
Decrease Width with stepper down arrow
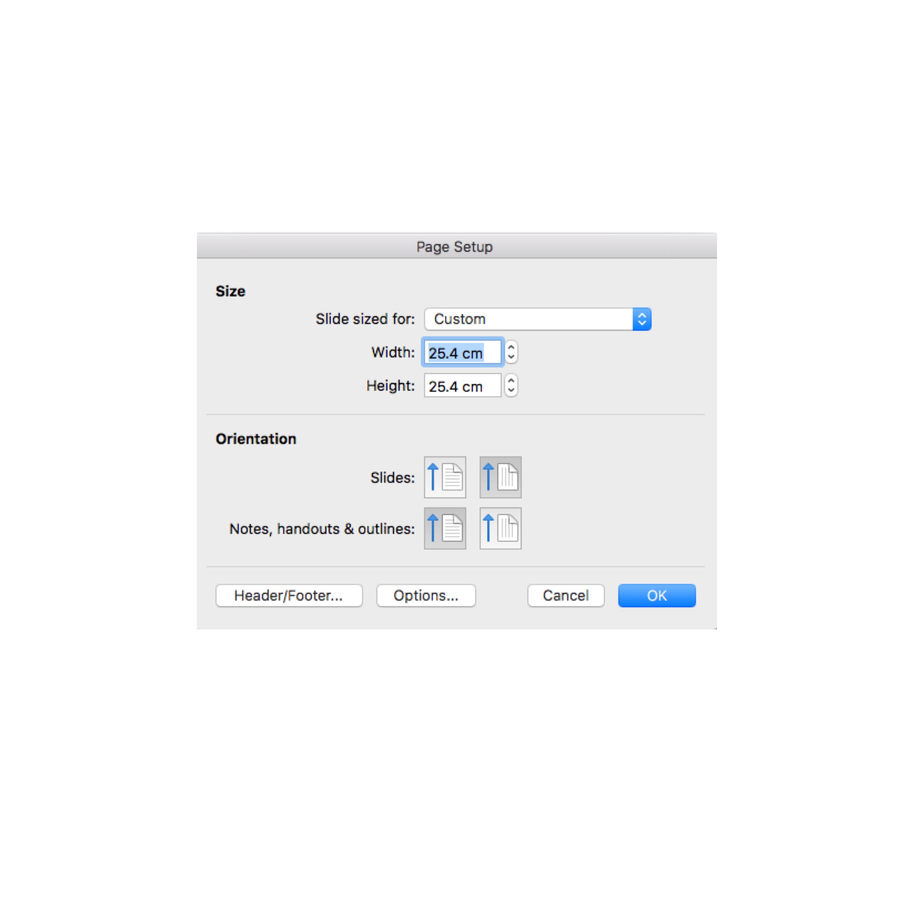511,357
